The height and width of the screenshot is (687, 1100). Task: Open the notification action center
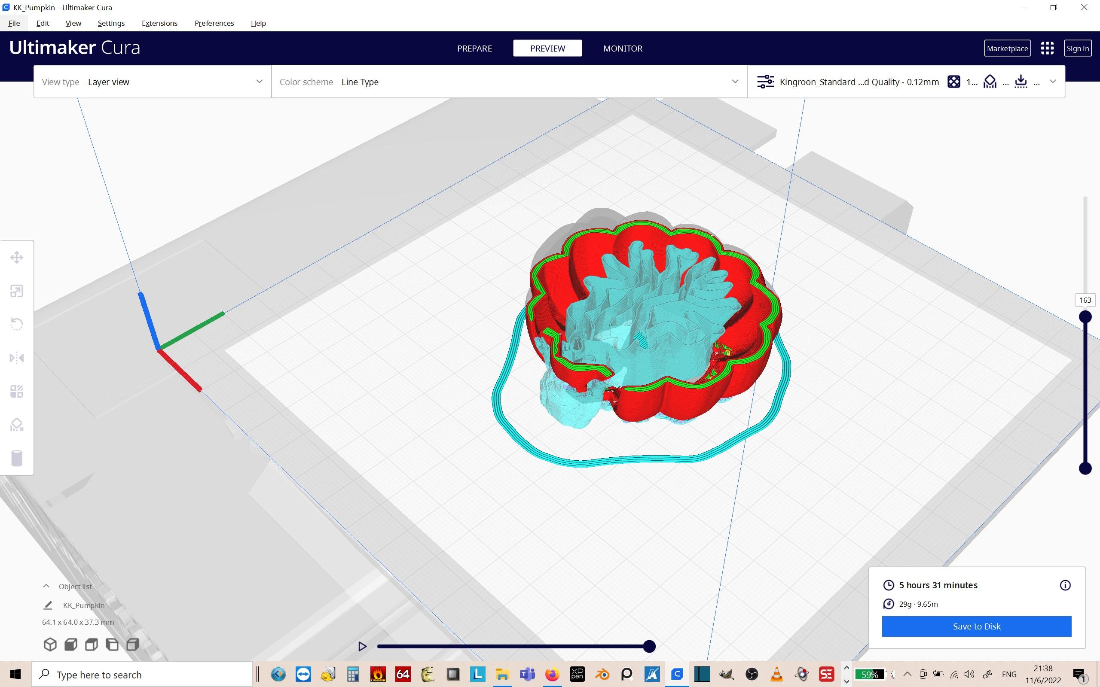point(1079,674)
